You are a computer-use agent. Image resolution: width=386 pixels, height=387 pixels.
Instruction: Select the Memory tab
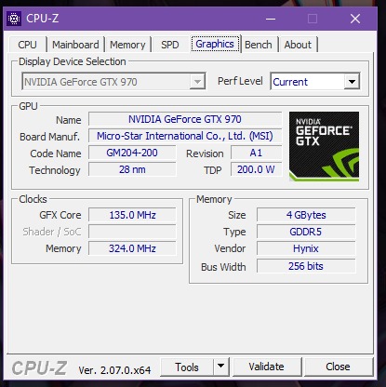(x=127, y=45)
